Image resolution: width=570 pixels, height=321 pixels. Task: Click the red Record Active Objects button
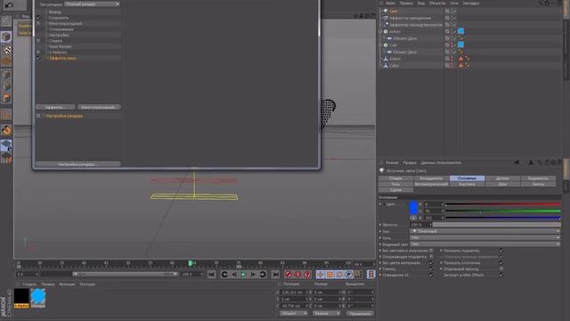tap(289, 275)
